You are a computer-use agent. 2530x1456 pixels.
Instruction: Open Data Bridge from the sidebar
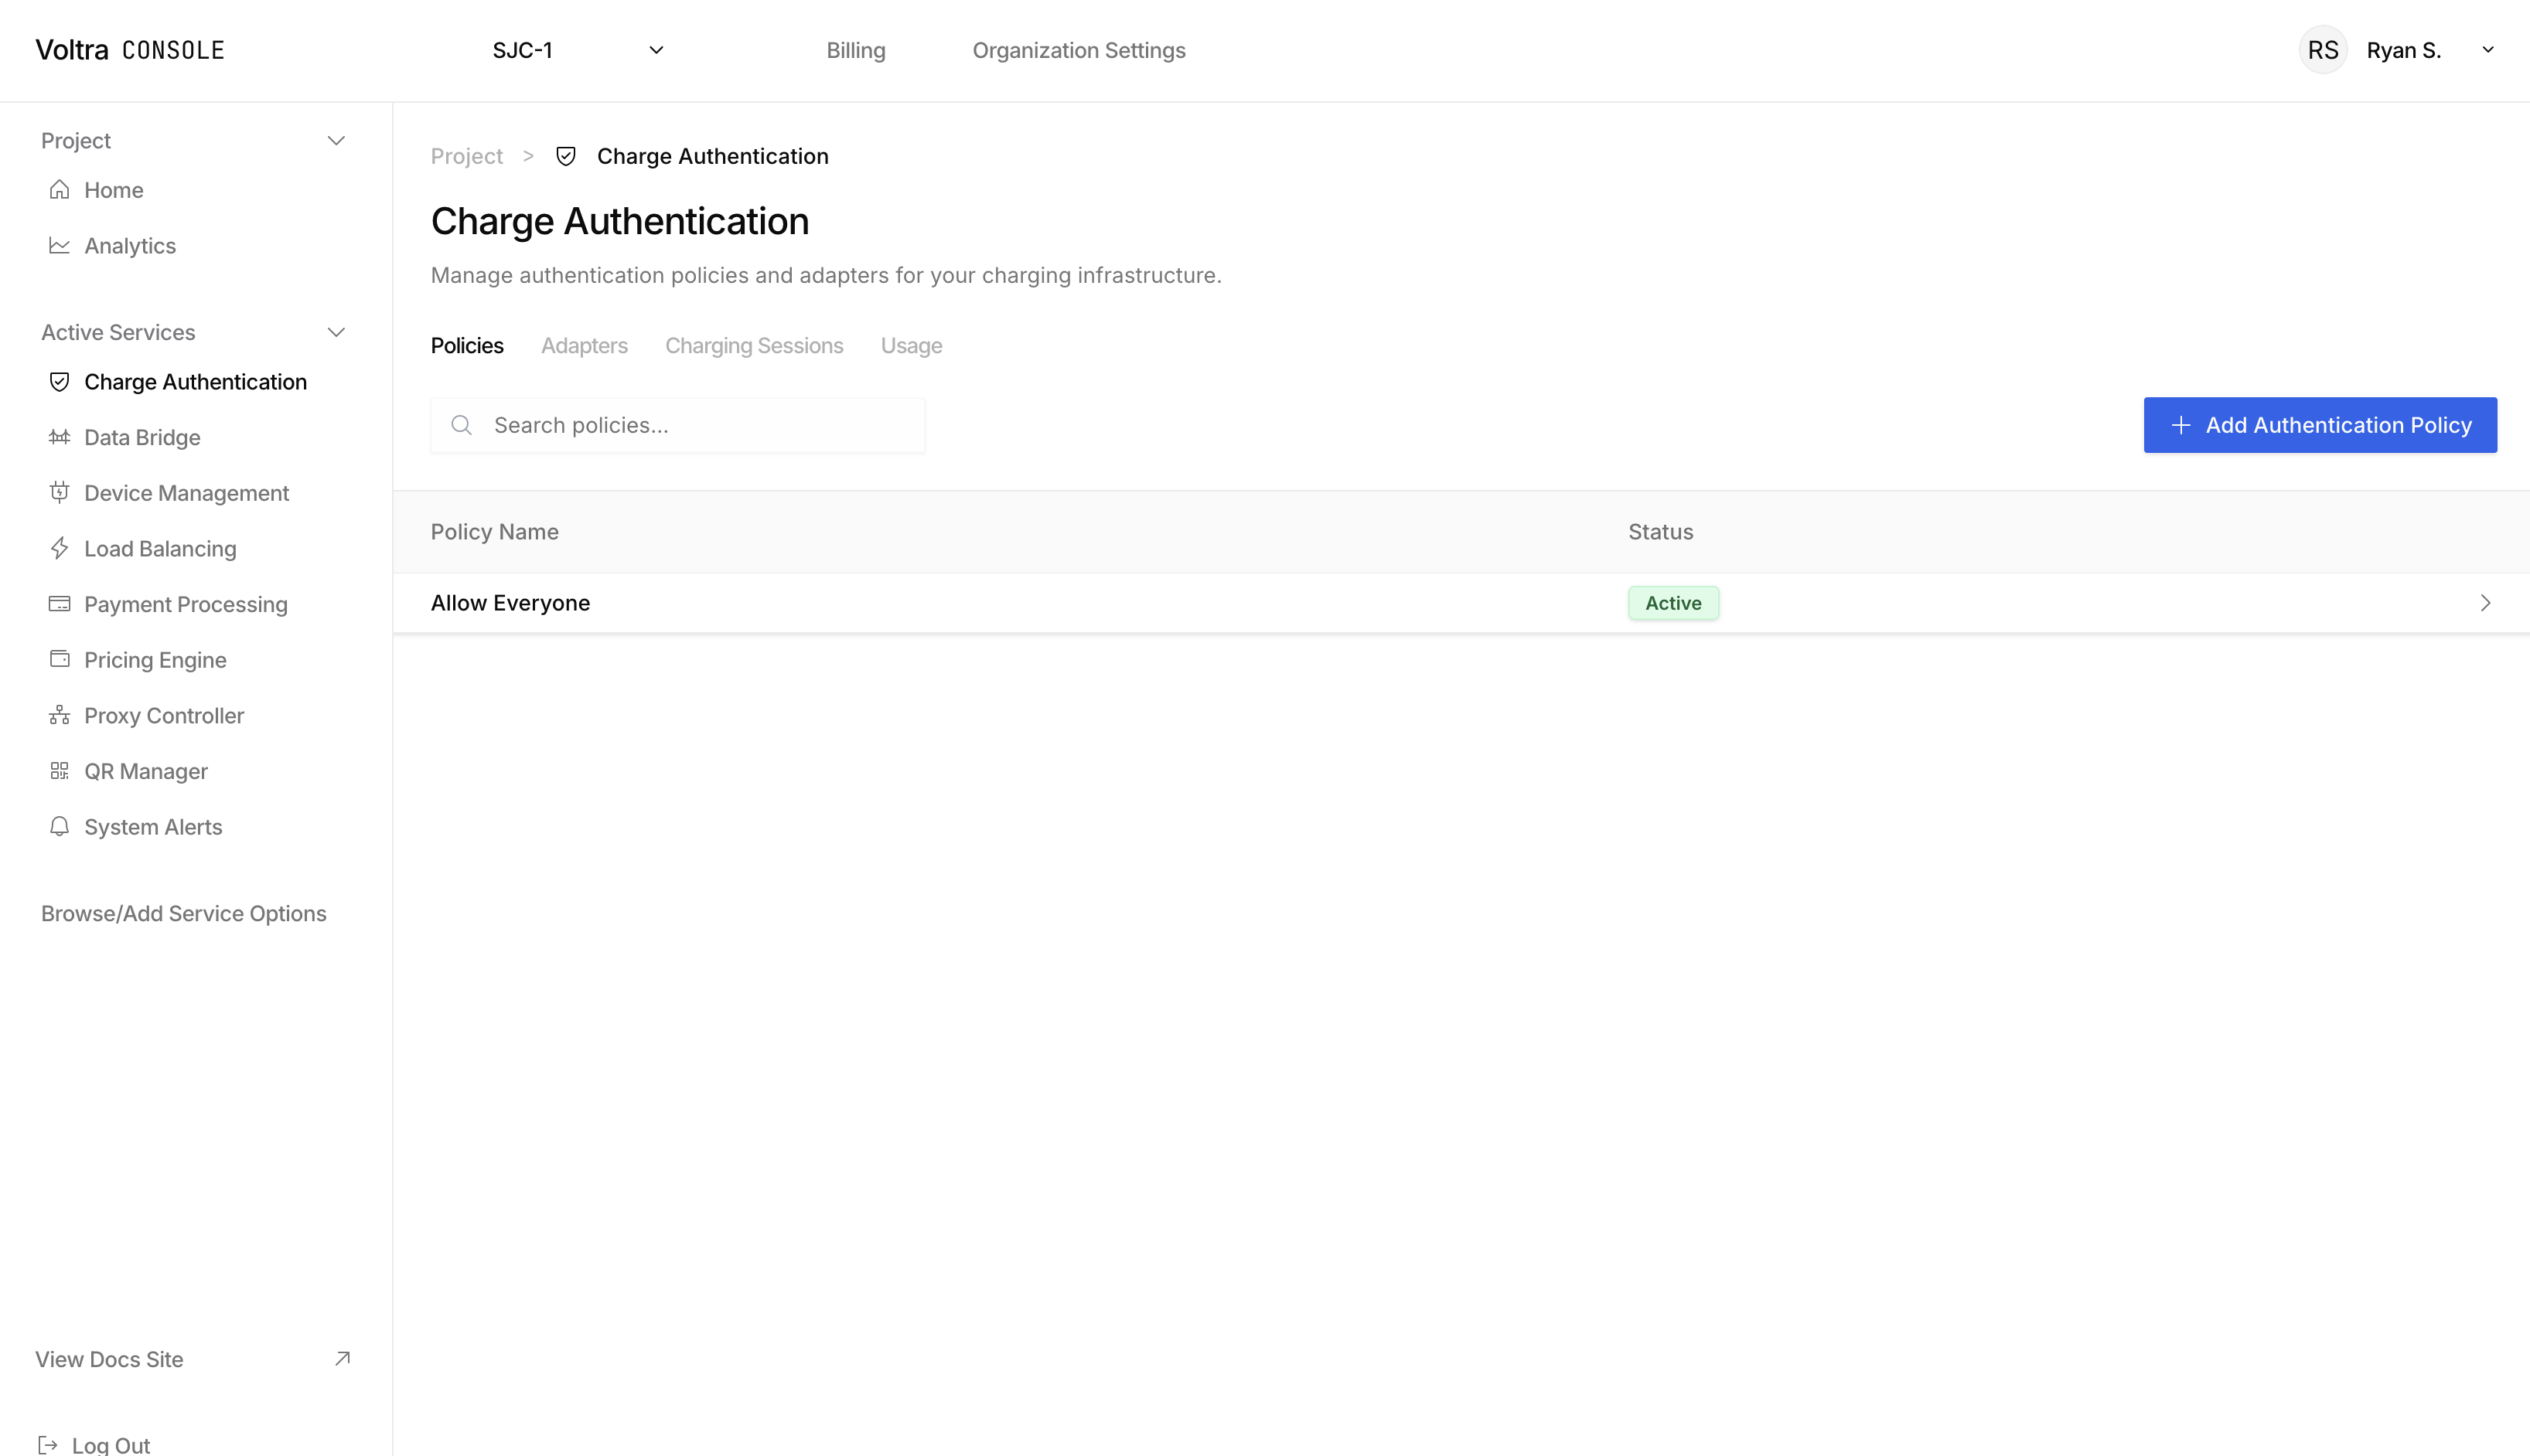[142, 437]
